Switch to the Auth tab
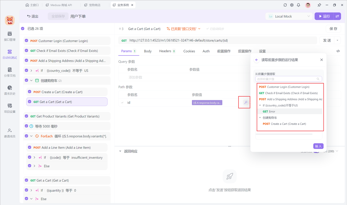Viewport: 347px width, 205px height. pos(206,51)
